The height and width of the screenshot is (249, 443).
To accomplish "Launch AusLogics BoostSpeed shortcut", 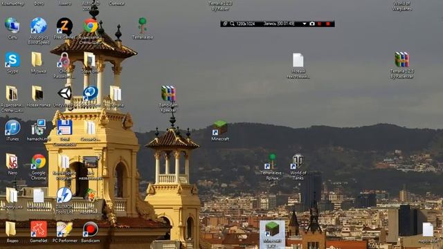I will pos(39,26).
